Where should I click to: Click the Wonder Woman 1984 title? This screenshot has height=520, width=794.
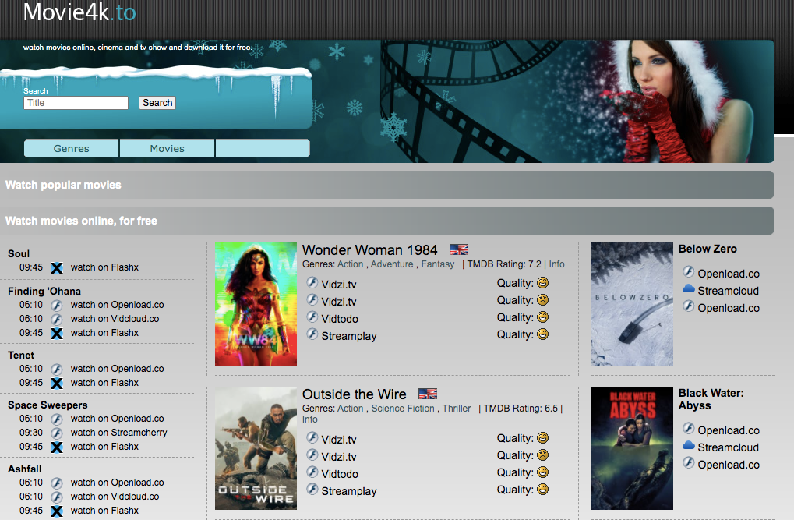tap(369, 249)
